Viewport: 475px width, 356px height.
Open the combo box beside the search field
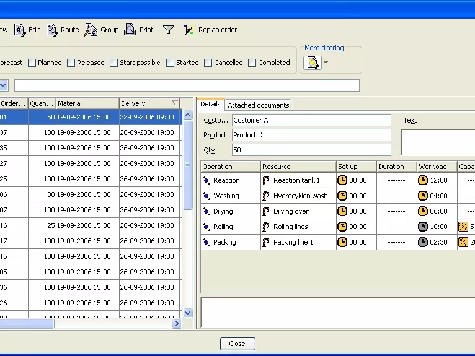pos(3,85)
